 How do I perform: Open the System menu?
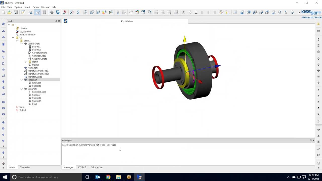(x=18, y=7)
